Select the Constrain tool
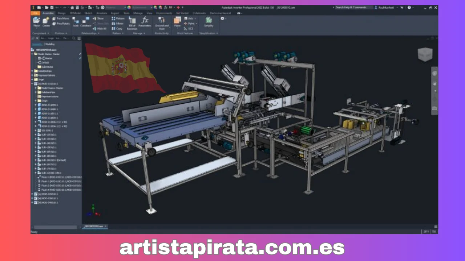Screen dimensions: 465x261 [x=86, y=22]
